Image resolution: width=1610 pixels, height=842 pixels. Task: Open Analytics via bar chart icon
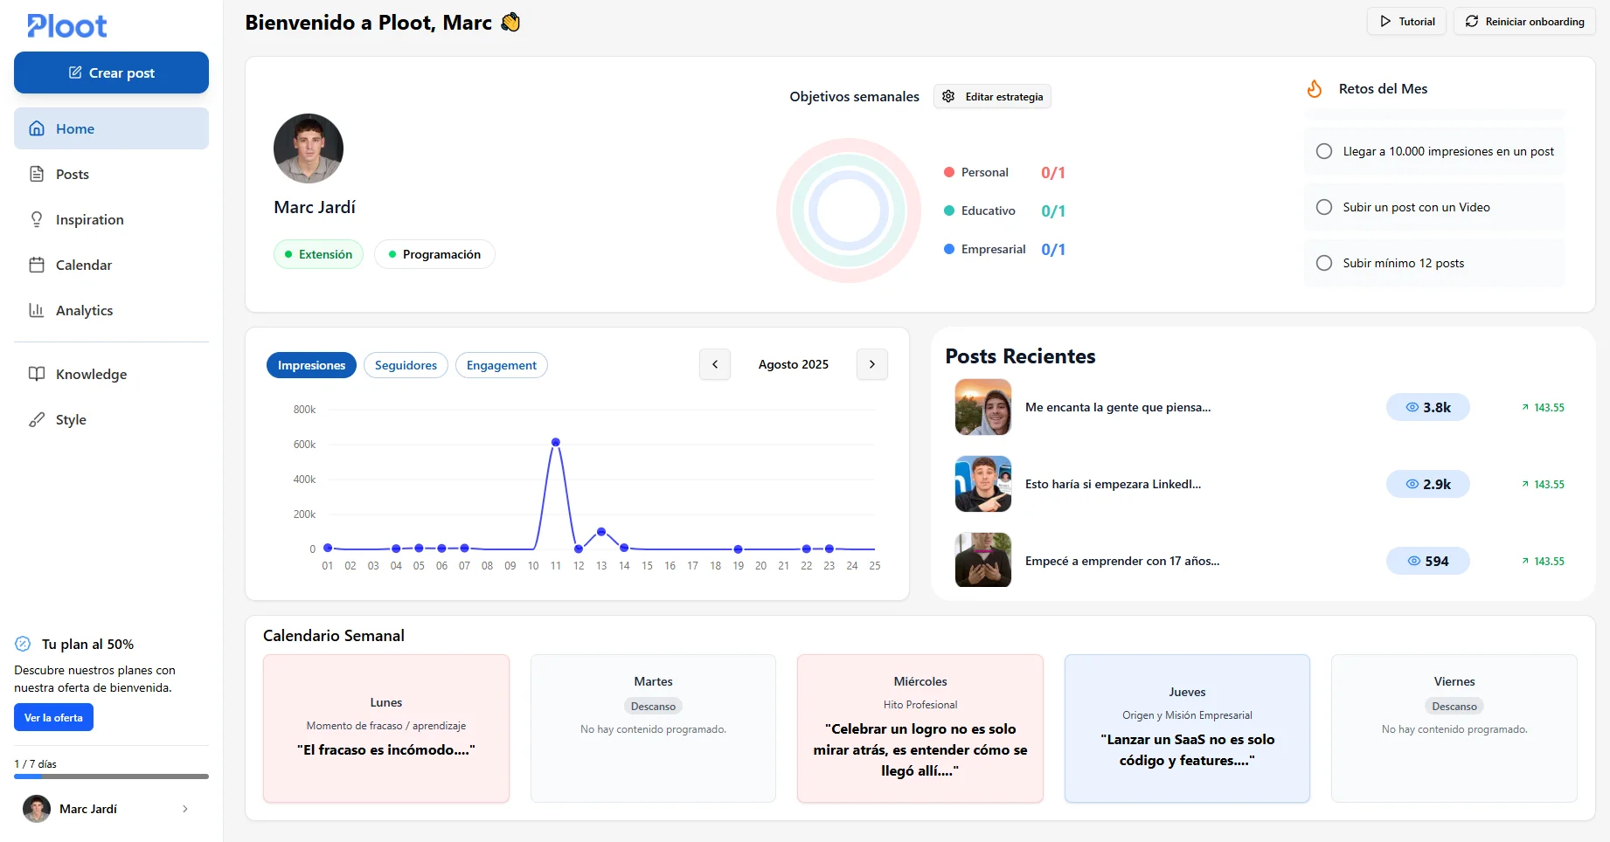[x=37, y=310]
